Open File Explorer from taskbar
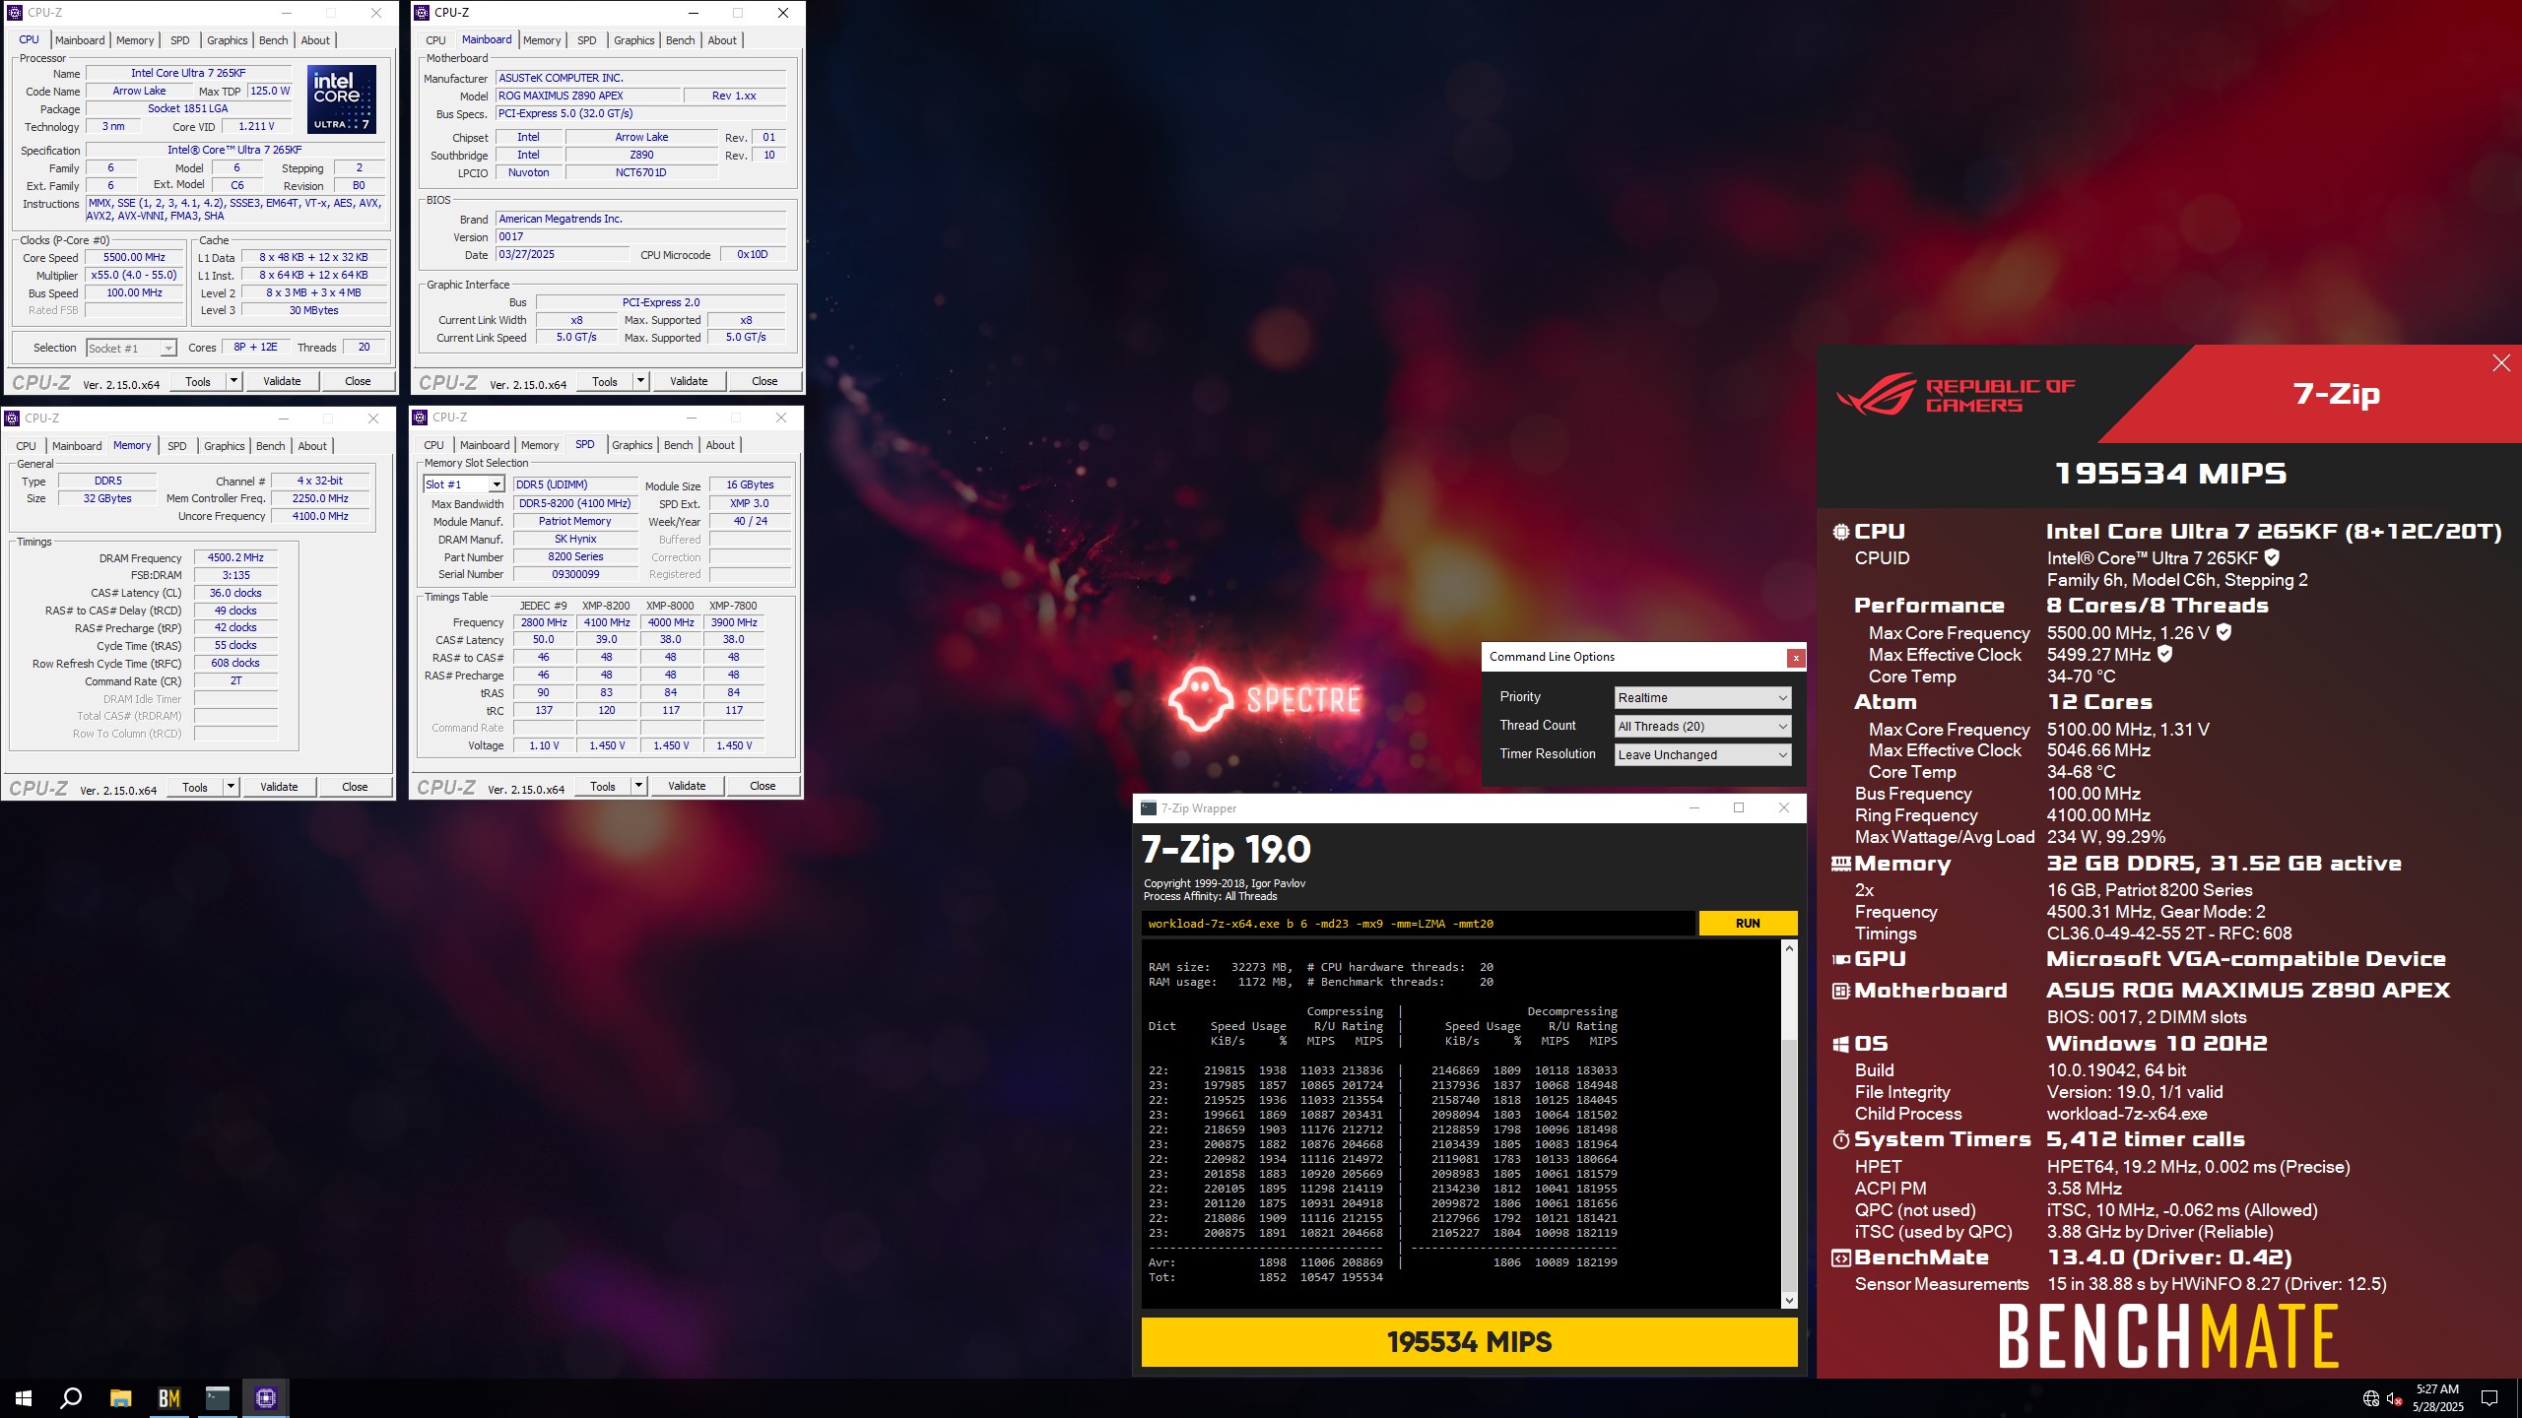 [120, 1397]
